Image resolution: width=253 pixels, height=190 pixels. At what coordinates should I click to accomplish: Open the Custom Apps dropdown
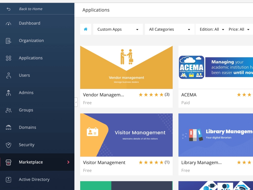point(118,29)
